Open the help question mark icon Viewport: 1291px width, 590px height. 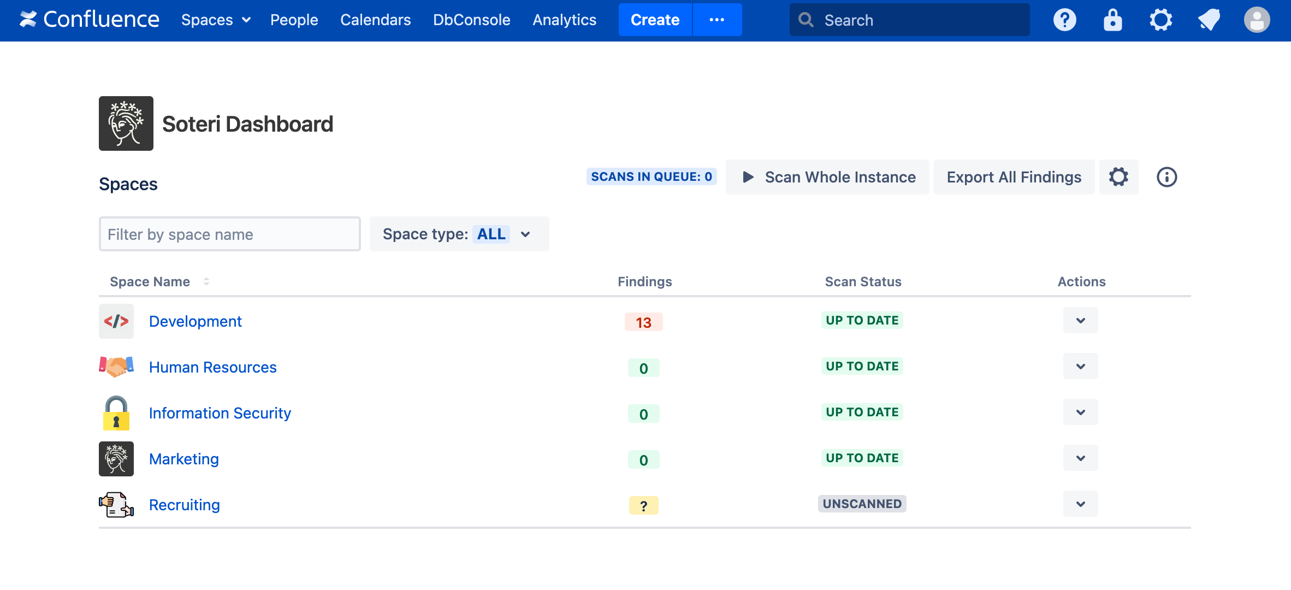1064,20
